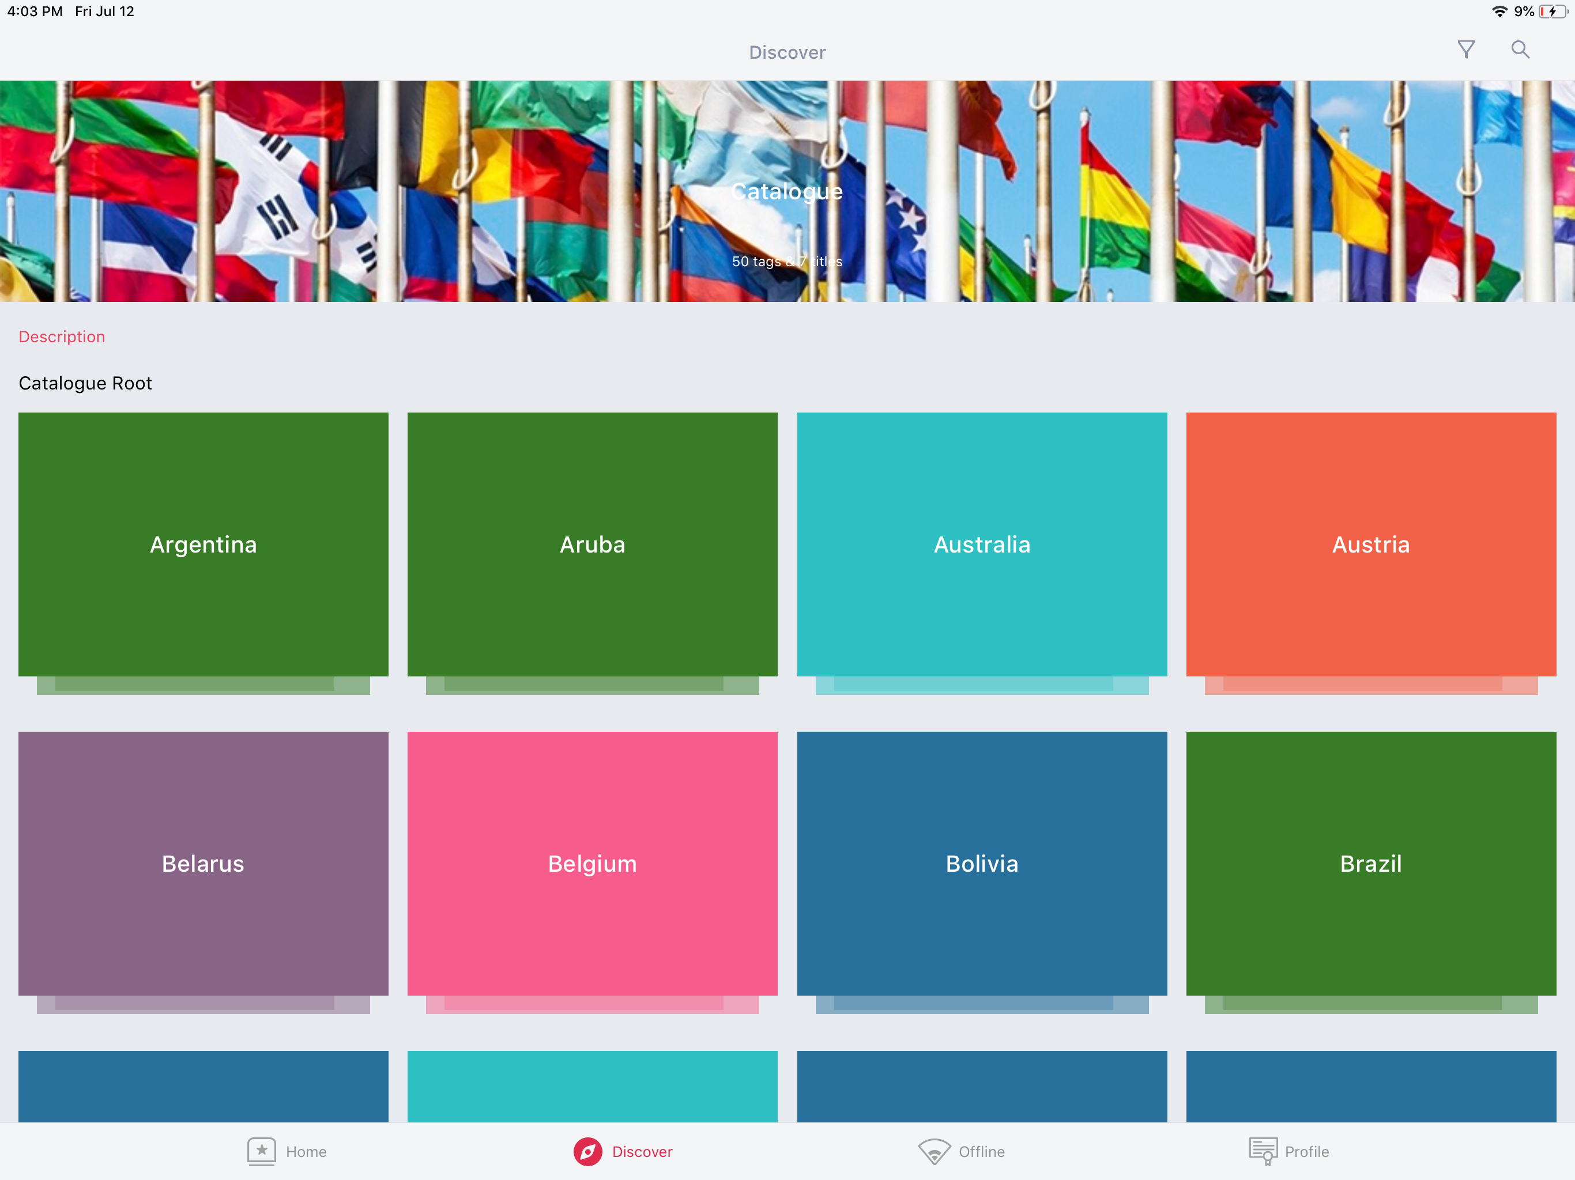Viewport: 1575px width, 1180px height.
Task: Tap the Discover compass icon
Action: point(588,1152)
